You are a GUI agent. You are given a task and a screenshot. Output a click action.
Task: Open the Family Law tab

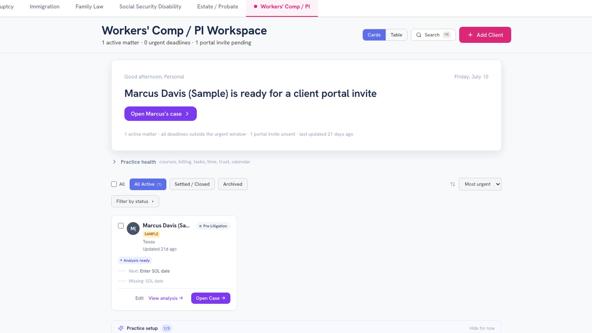[x=89, y=6]
